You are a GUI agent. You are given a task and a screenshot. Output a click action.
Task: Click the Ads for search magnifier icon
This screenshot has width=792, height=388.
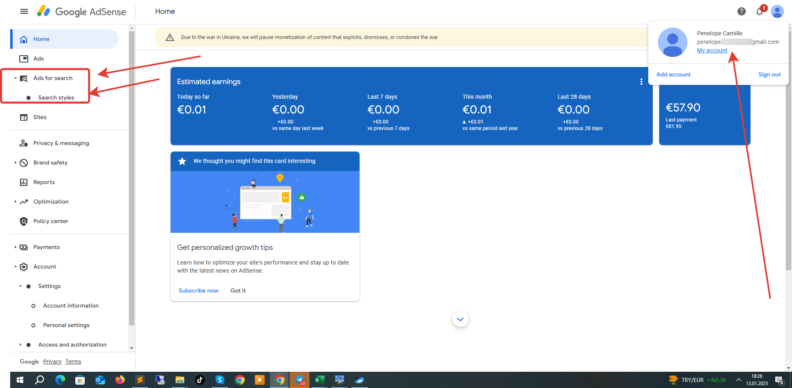pyautogui.click(x=24, y=78)
